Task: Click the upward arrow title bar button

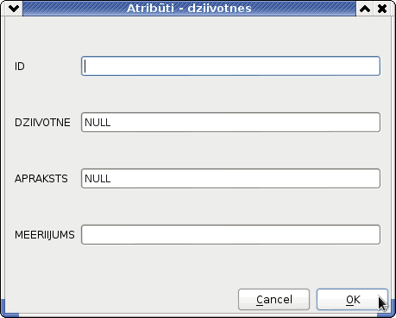Action: (x=365, y=9)
